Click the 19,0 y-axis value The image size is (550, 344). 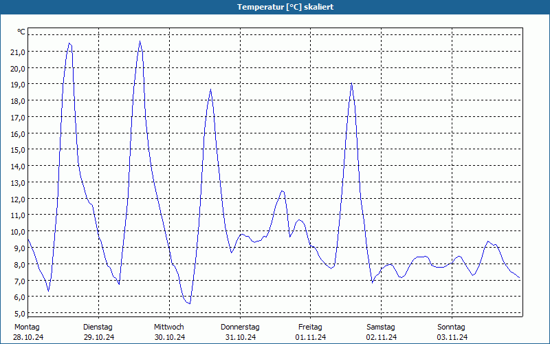[18, 85]
